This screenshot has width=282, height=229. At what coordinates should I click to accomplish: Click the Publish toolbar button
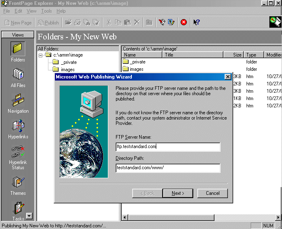coord(48,23)
